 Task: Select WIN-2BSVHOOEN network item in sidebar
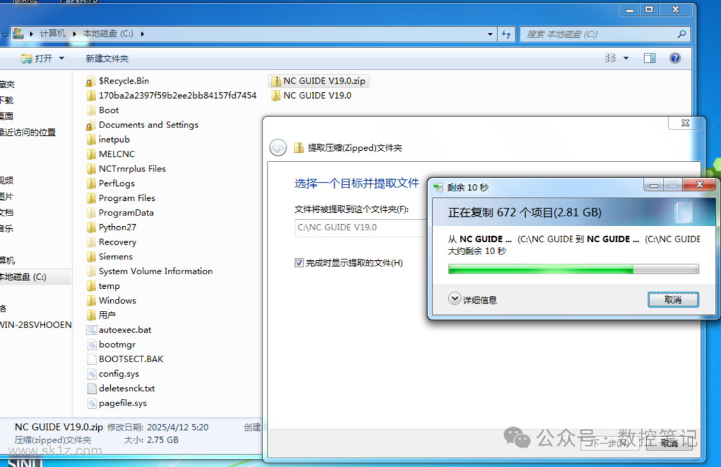coord(36,325)
